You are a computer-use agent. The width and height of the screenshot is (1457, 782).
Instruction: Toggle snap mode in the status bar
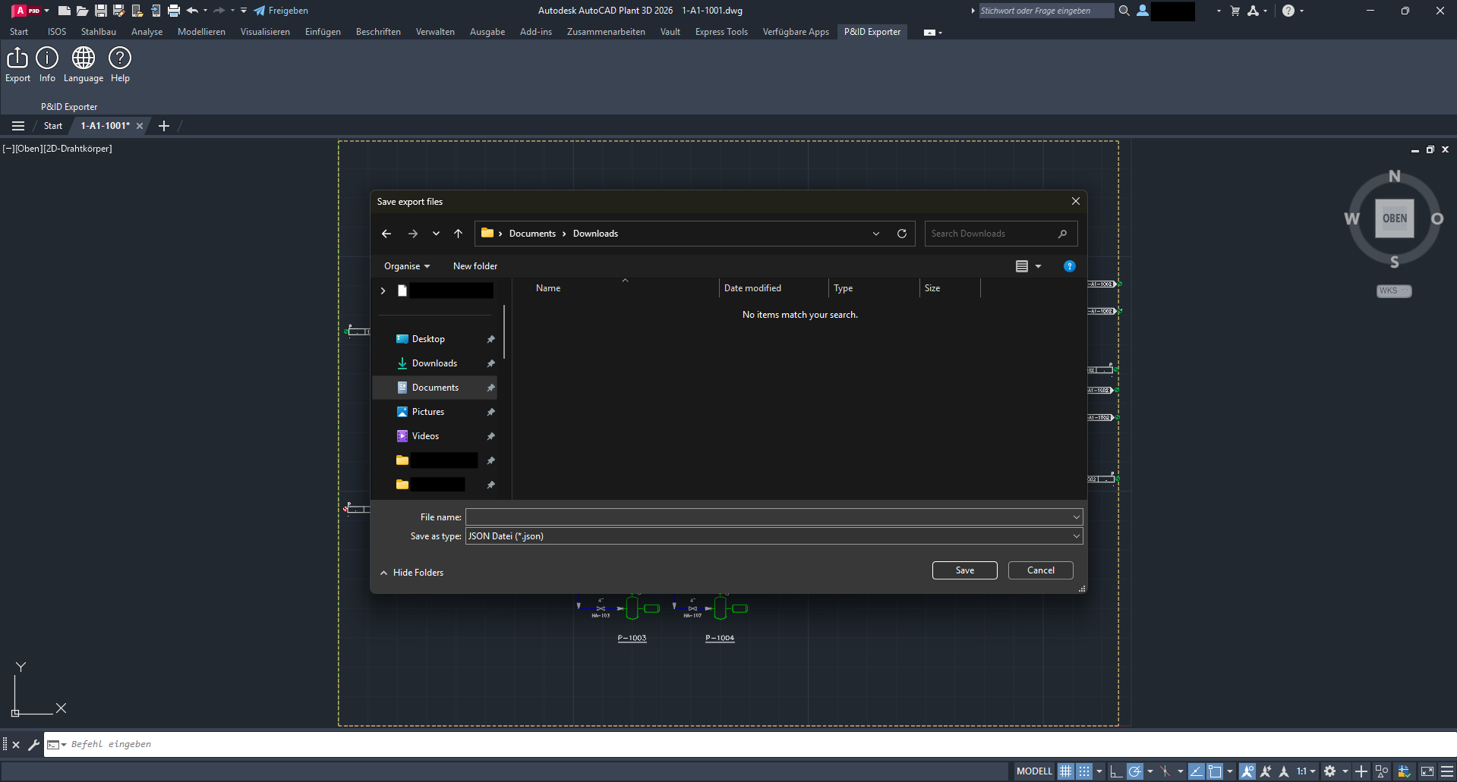[x=1086, y=771]
